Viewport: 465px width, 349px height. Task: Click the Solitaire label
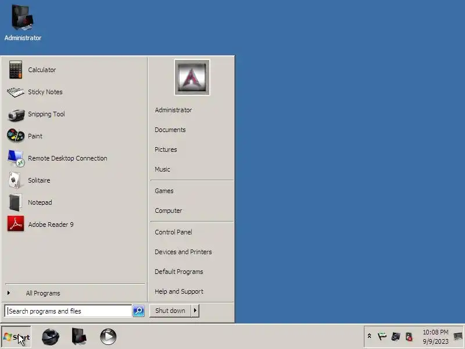(x=39, y=180)
